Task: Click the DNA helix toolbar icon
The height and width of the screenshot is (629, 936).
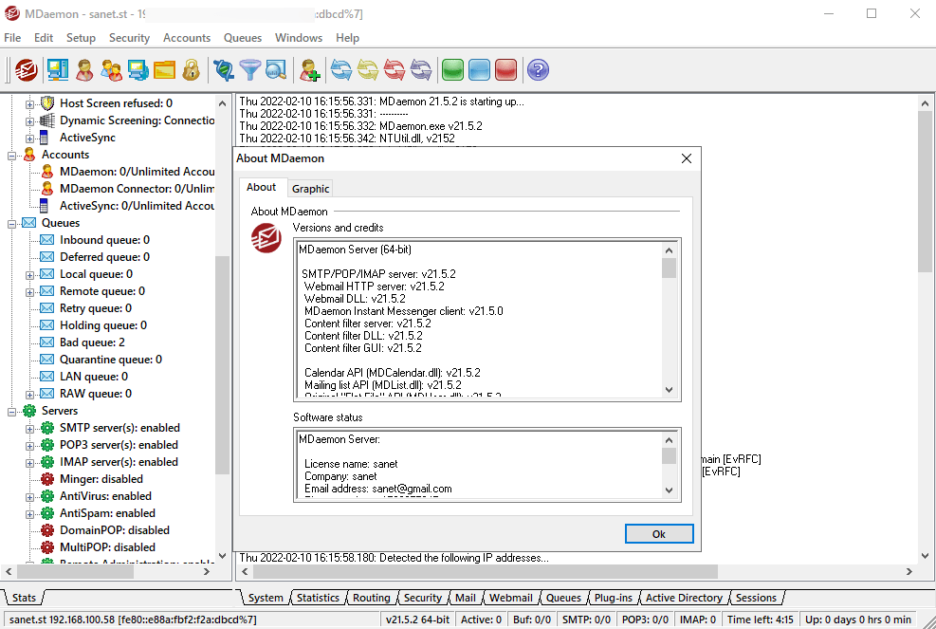Action: (224, 70)
